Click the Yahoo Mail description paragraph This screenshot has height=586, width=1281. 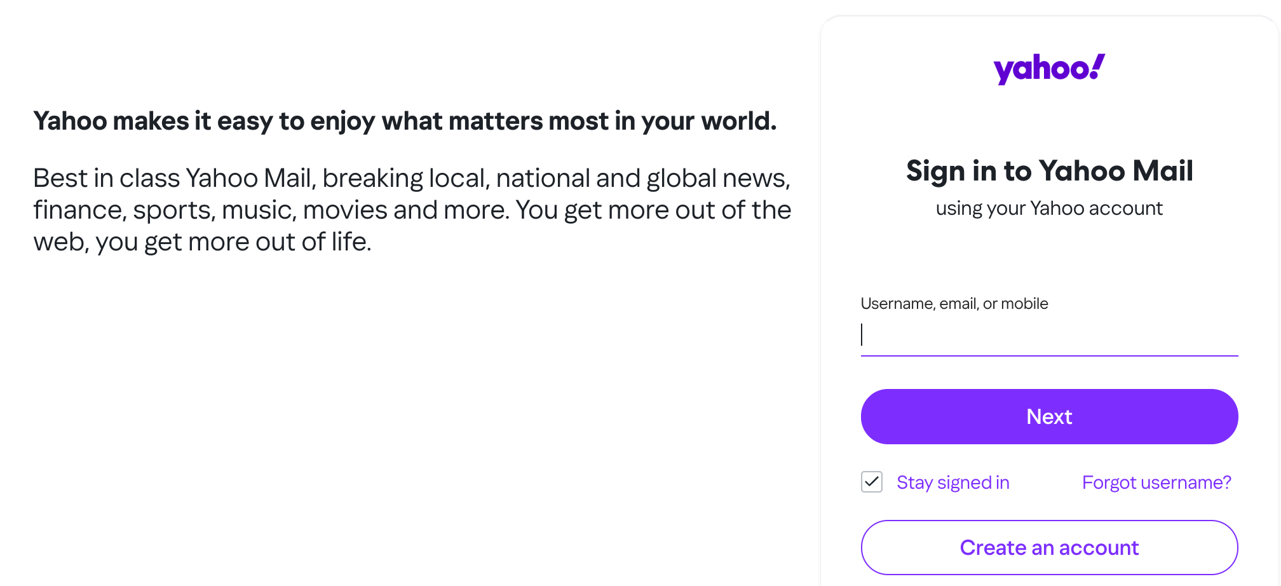pyautogui.click(x=412, y=210)
